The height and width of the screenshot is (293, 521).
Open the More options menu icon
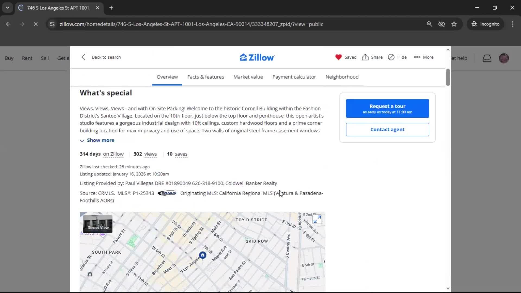(x=417, y=57)
